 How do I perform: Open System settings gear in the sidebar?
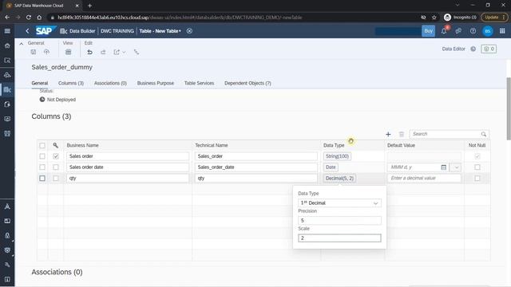tap(7, 250)
